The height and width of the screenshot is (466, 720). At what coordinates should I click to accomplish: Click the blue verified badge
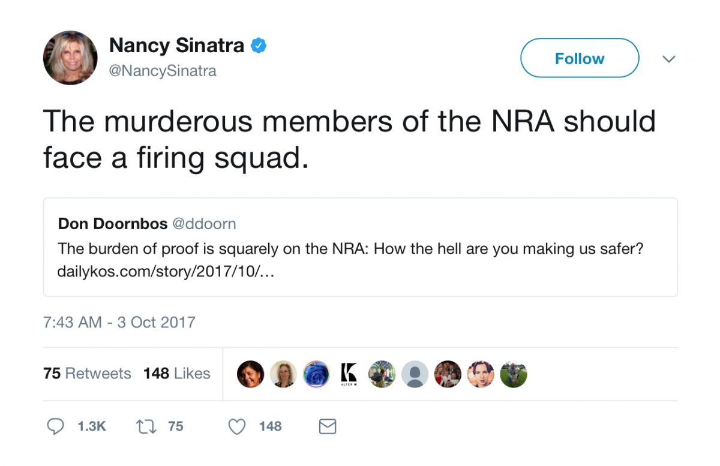259,46
